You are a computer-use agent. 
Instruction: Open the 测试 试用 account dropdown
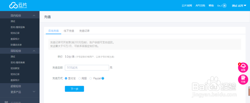tap(239, 5)
